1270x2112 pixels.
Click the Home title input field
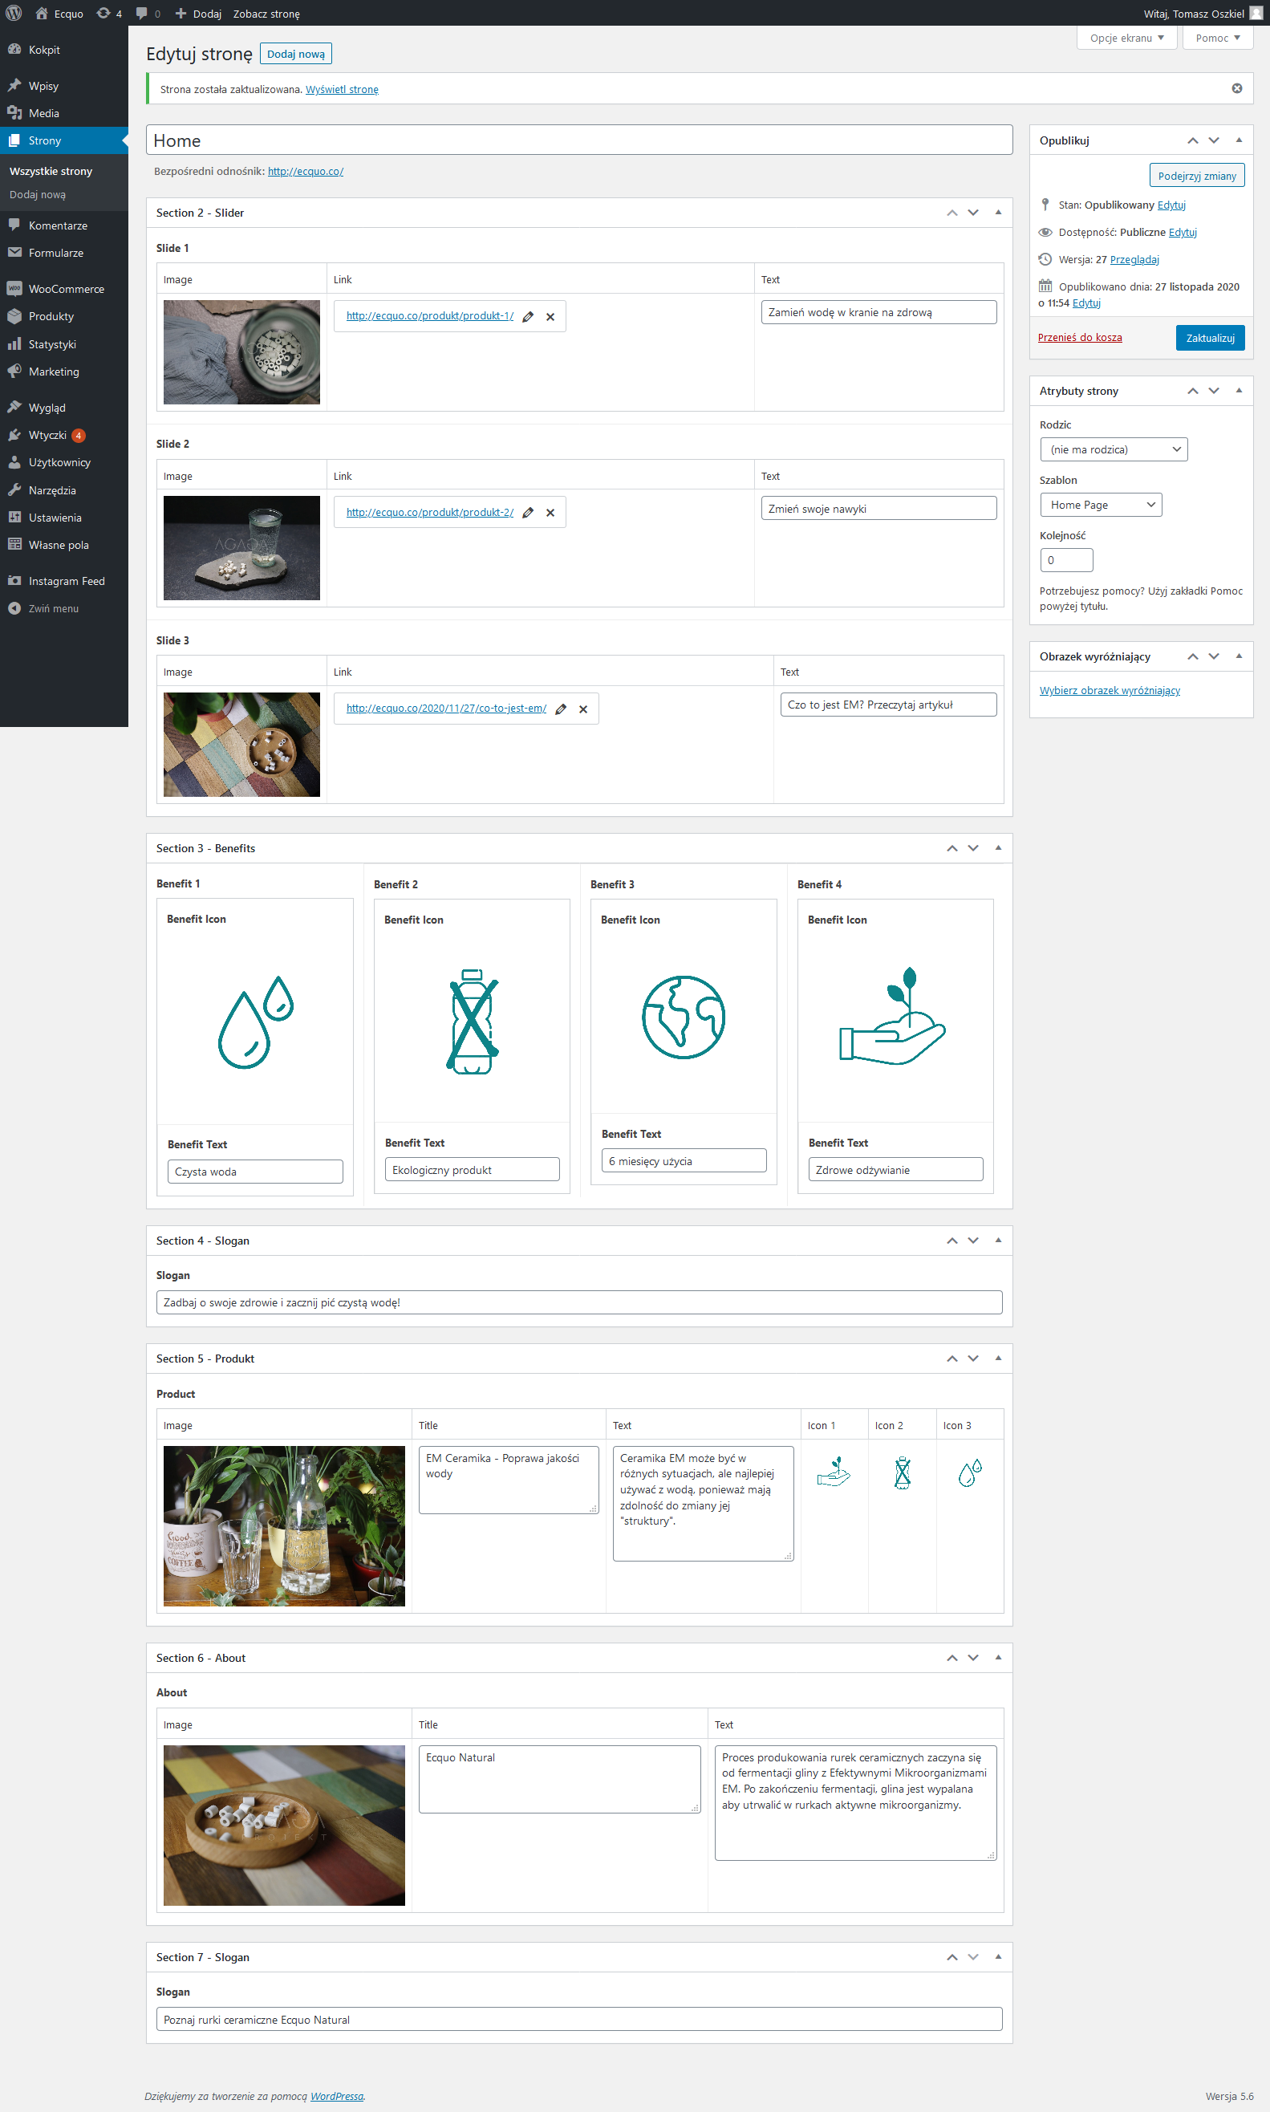click(579, 140)
